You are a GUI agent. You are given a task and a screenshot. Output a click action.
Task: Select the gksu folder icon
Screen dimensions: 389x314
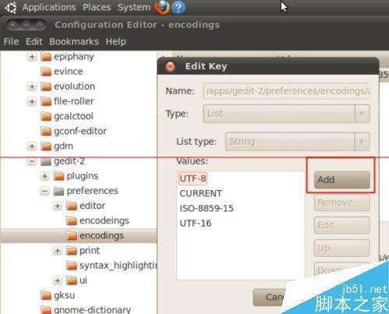[x=46, y=295]
